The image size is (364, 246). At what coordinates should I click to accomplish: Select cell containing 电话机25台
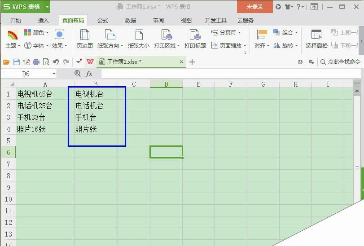45,105
